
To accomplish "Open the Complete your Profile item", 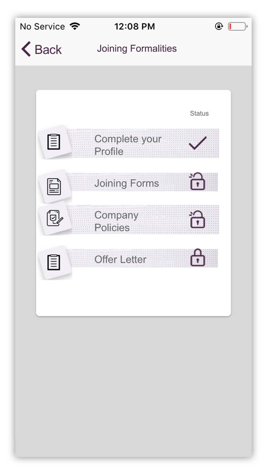I will click(x=128, y=145).
